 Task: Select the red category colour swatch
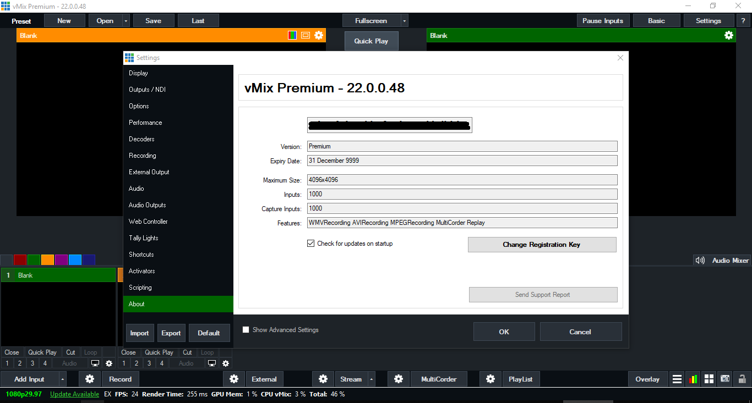pyautogui.click(x=20, y=260)
